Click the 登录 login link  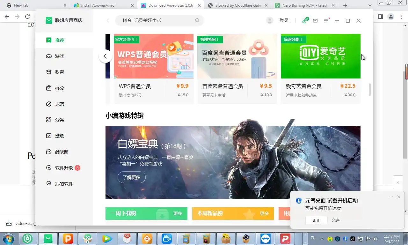[284, 20]
